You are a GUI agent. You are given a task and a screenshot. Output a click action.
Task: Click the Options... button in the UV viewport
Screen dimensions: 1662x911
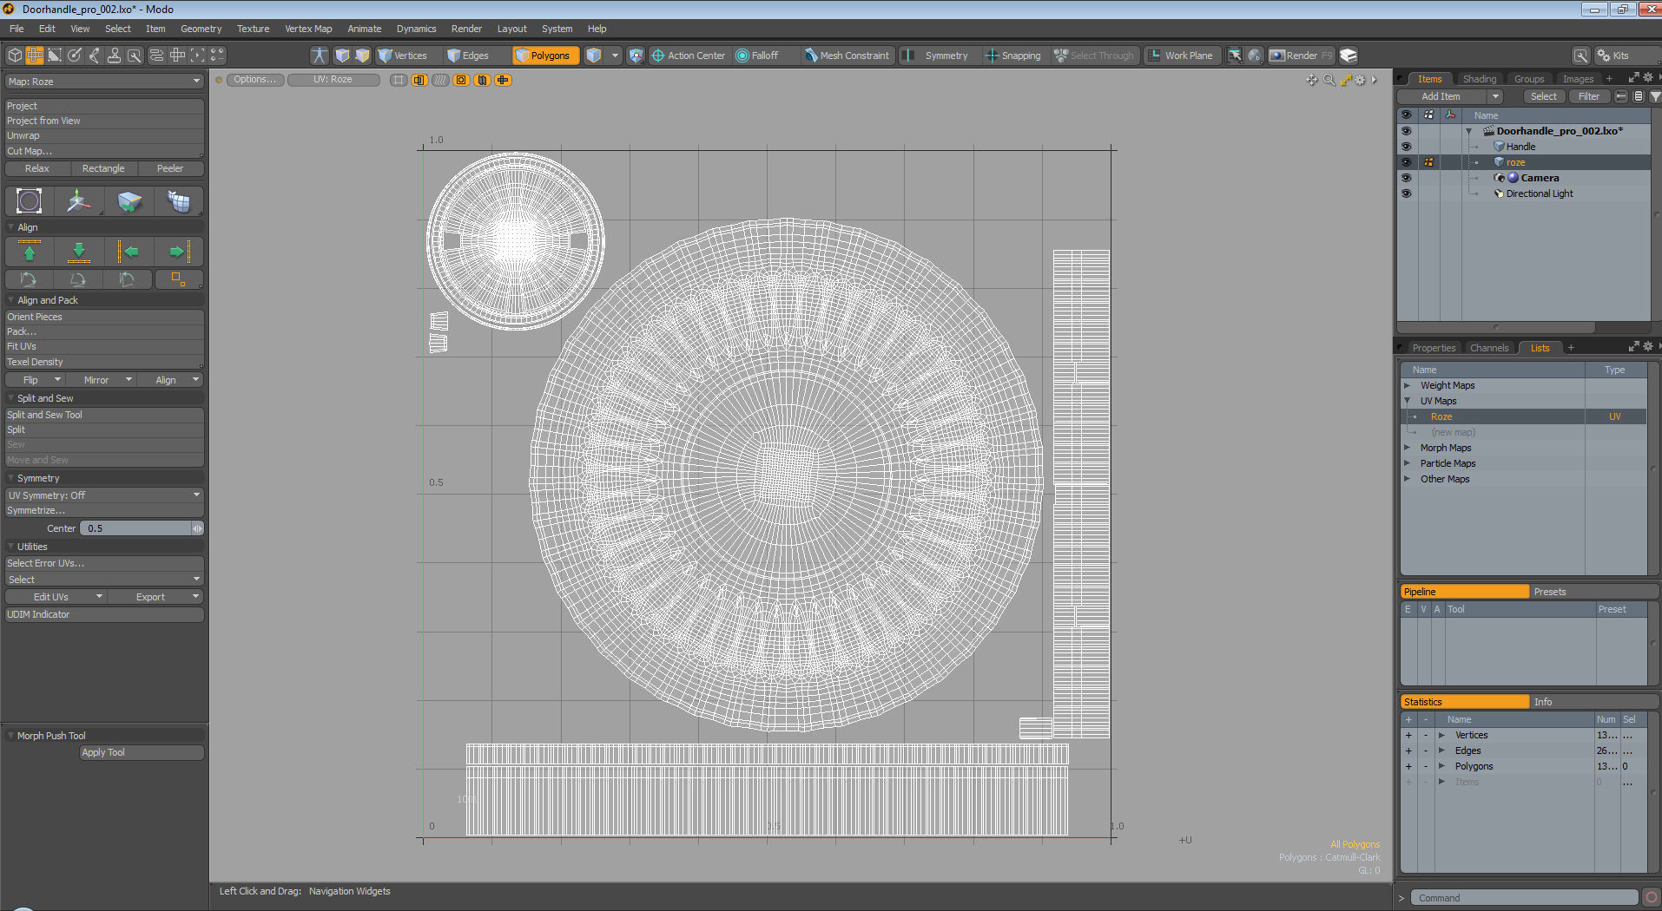click(254, 80)
